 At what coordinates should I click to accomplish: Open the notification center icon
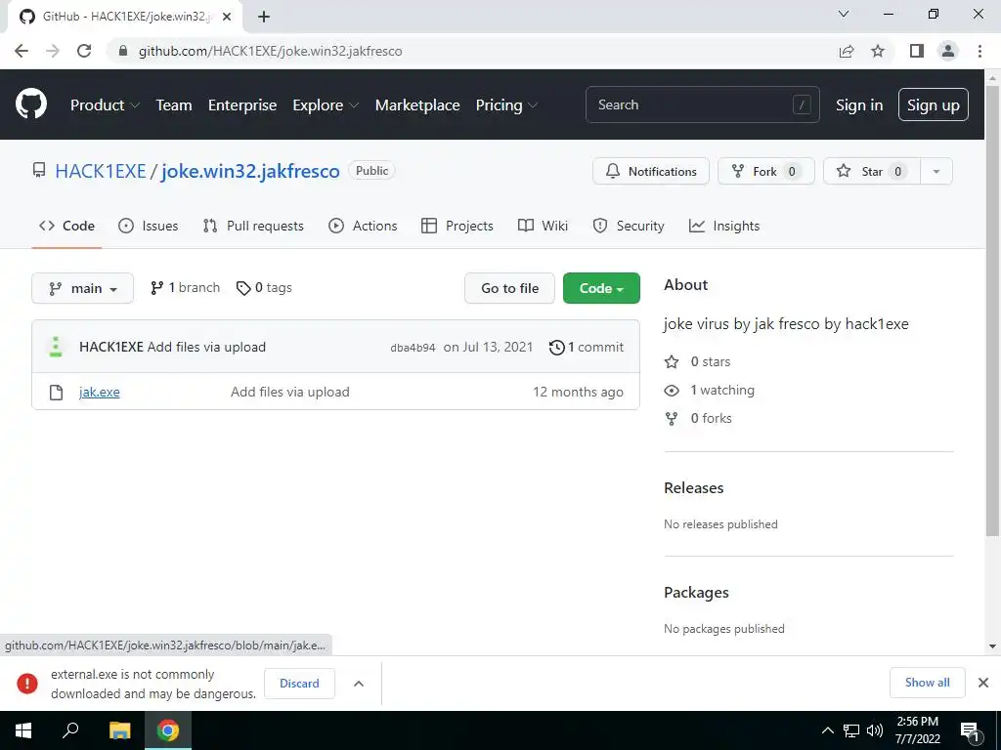pos(970,731)
